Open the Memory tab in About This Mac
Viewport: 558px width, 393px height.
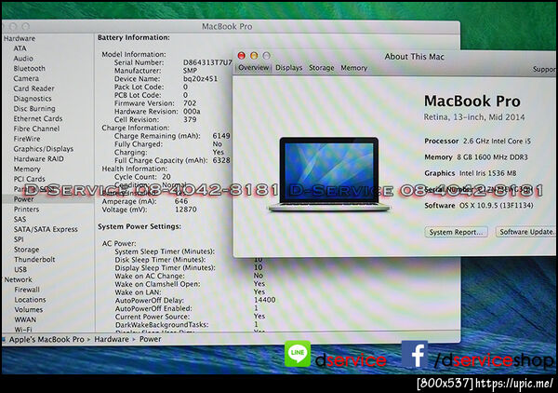tap(353, 68)
